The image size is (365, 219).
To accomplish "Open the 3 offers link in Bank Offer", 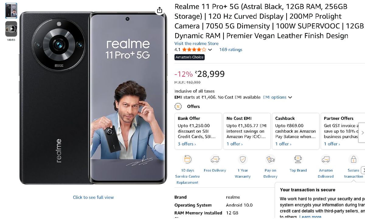I will (187, 144).
